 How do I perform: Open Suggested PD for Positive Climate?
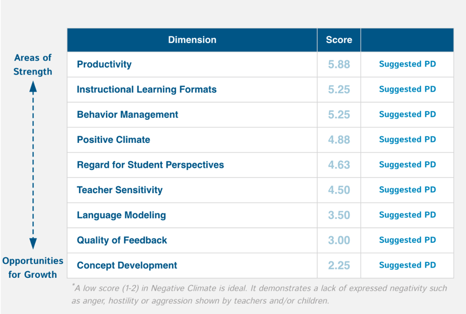[x=407, y=140]
